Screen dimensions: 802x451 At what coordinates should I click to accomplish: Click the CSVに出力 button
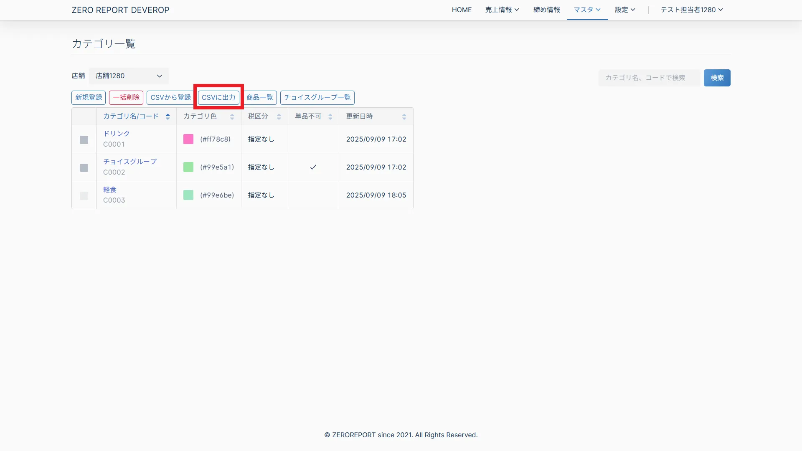click(218, 97)
